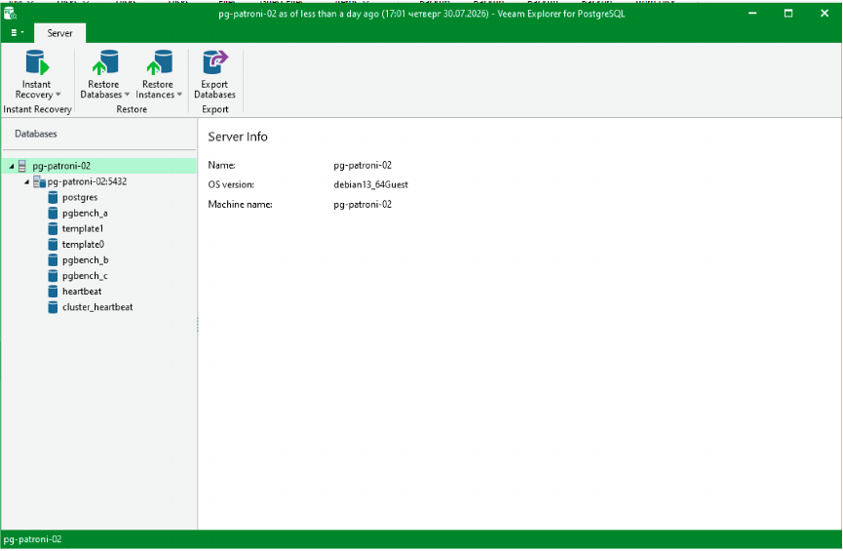Maximize the Veeam Explorer window
Screen dimensions: 843x551
tap(788, 13)
